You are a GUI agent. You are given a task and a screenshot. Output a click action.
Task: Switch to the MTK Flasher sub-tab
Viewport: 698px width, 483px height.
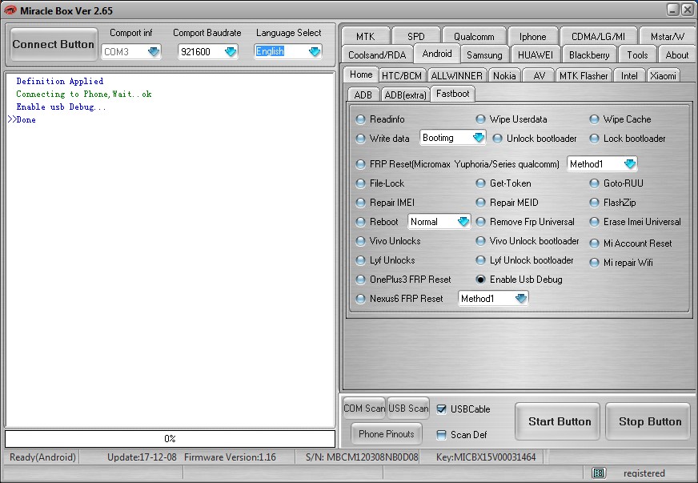click(x=584, y=75)
